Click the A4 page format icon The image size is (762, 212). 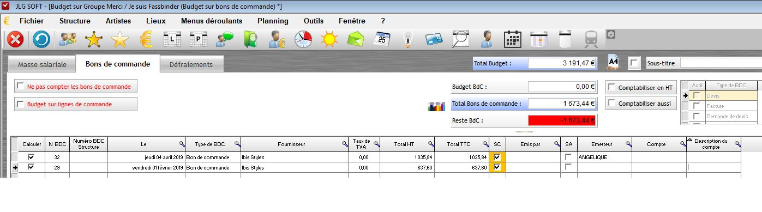[x=614, y=62]
